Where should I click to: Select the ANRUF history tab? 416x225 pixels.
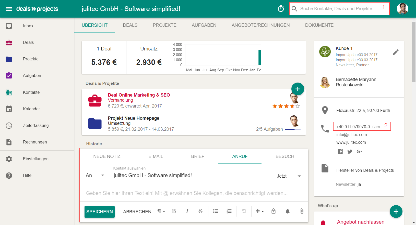[x=240, y=156]
